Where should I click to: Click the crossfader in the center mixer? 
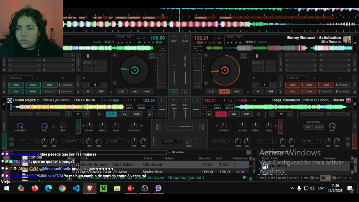(180, 127)
